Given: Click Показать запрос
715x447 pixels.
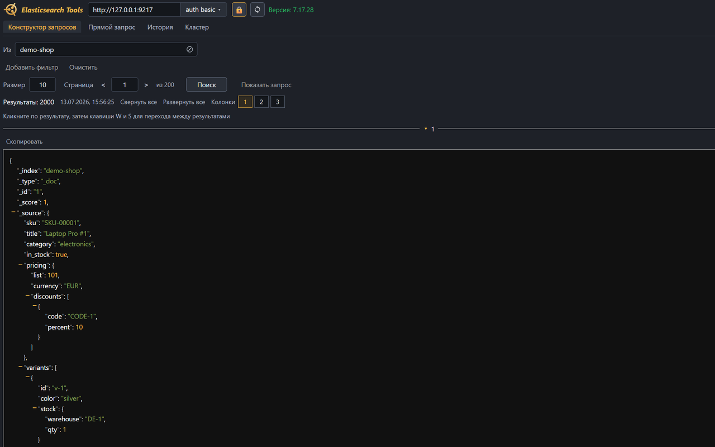Looking at the screenshot, I should [x=266, y=85].
